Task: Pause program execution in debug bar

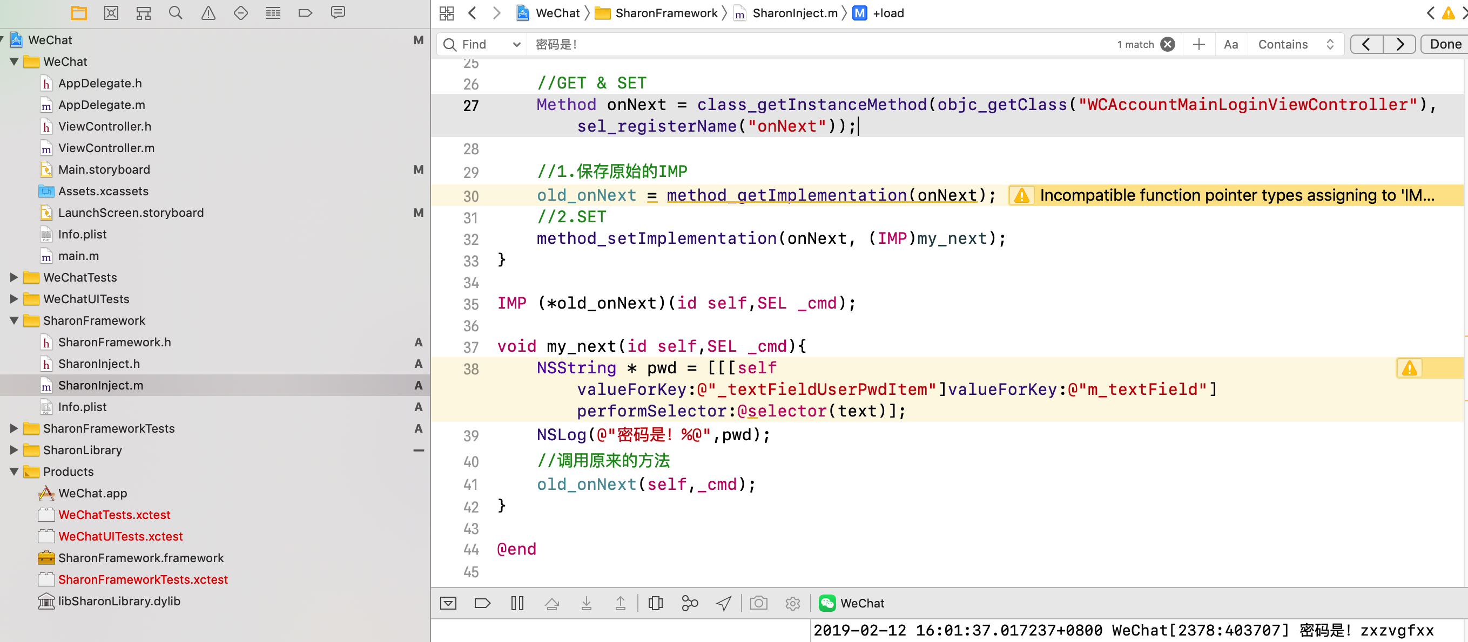Action: 517,603
